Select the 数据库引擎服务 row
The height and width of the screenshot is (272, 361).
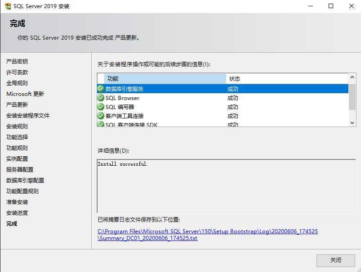(x=223, y=89)
